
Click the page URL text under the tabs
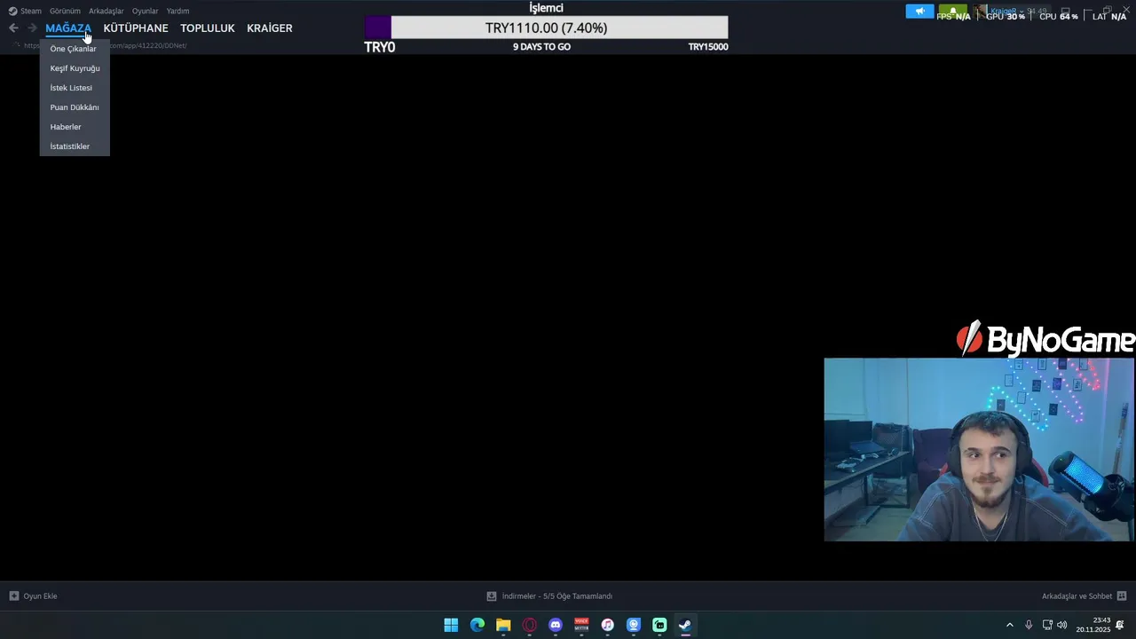(105, 45)
